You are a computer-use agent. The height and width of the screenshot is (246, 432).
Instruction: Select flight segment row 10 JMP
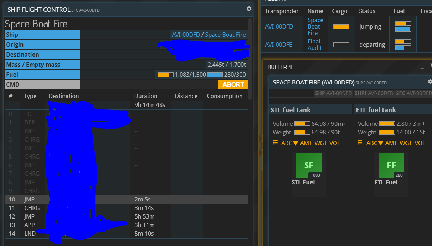click(126, 199)
